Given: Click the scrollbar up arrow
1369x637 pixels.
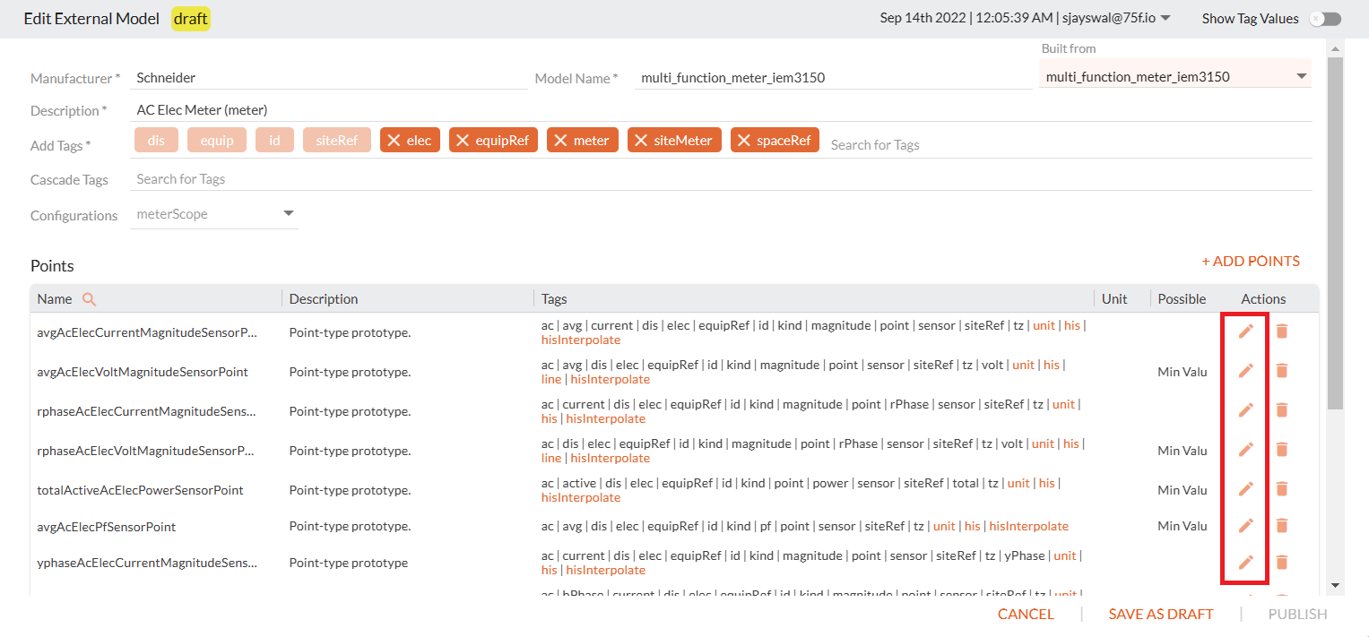Looking at the screenshot, I should [1335, 48].
